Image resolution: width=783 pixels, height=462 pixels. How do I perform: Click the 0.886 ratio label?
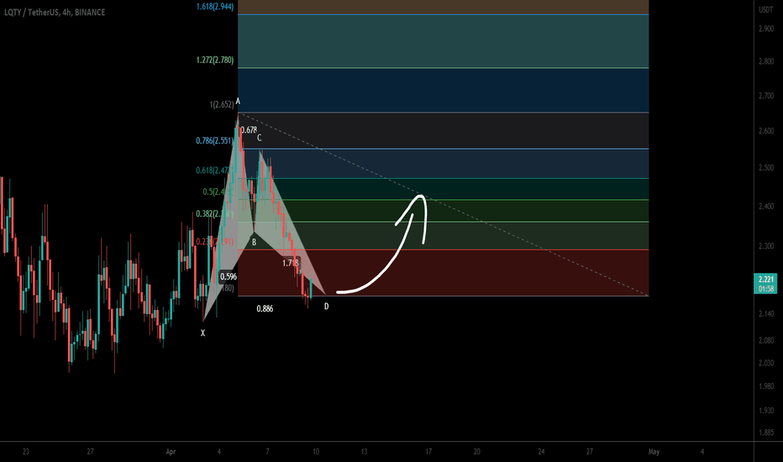click(x=265, y=308)
